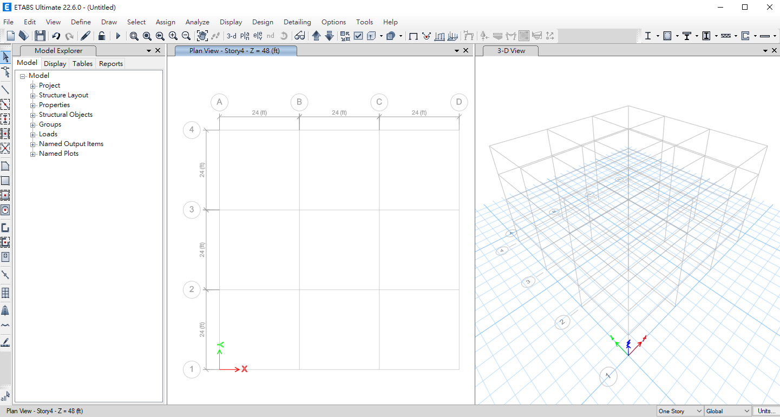Toggle the Lock/Unlock Model padlock
The height and width of the screenshot is (417, 780).
click(x=102, y=36)
